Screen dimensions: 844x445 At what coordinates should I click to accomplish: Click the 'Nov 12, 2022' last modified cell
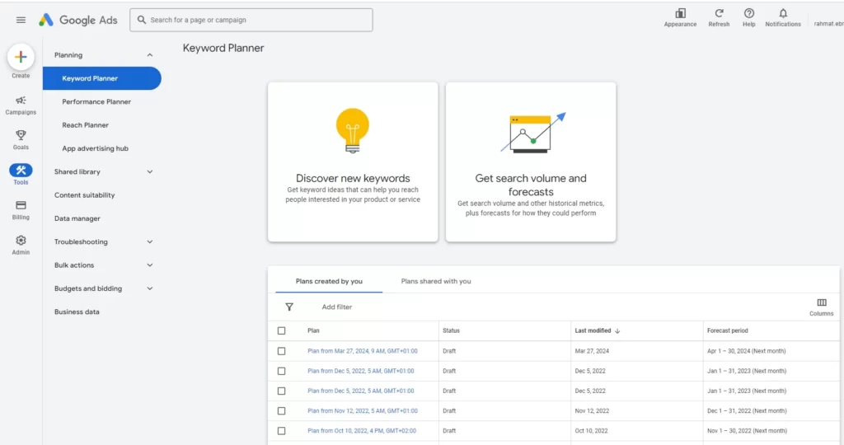[592, 410]
